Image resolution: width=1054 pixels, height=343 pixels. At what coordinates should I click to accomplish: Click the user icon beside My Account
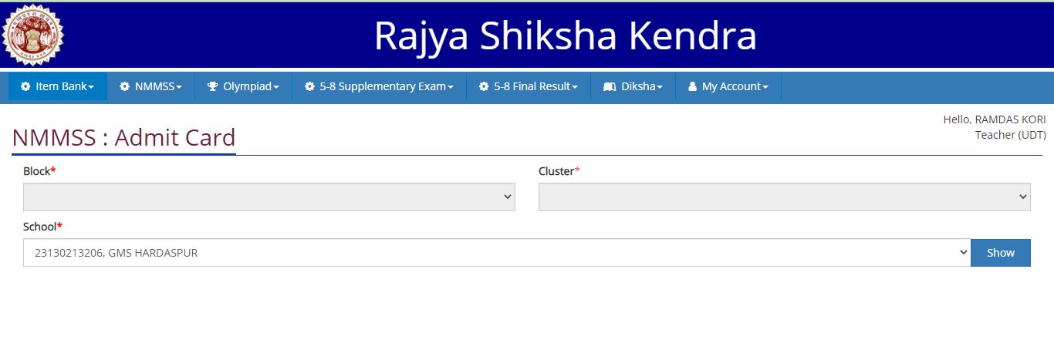[692, 87]
